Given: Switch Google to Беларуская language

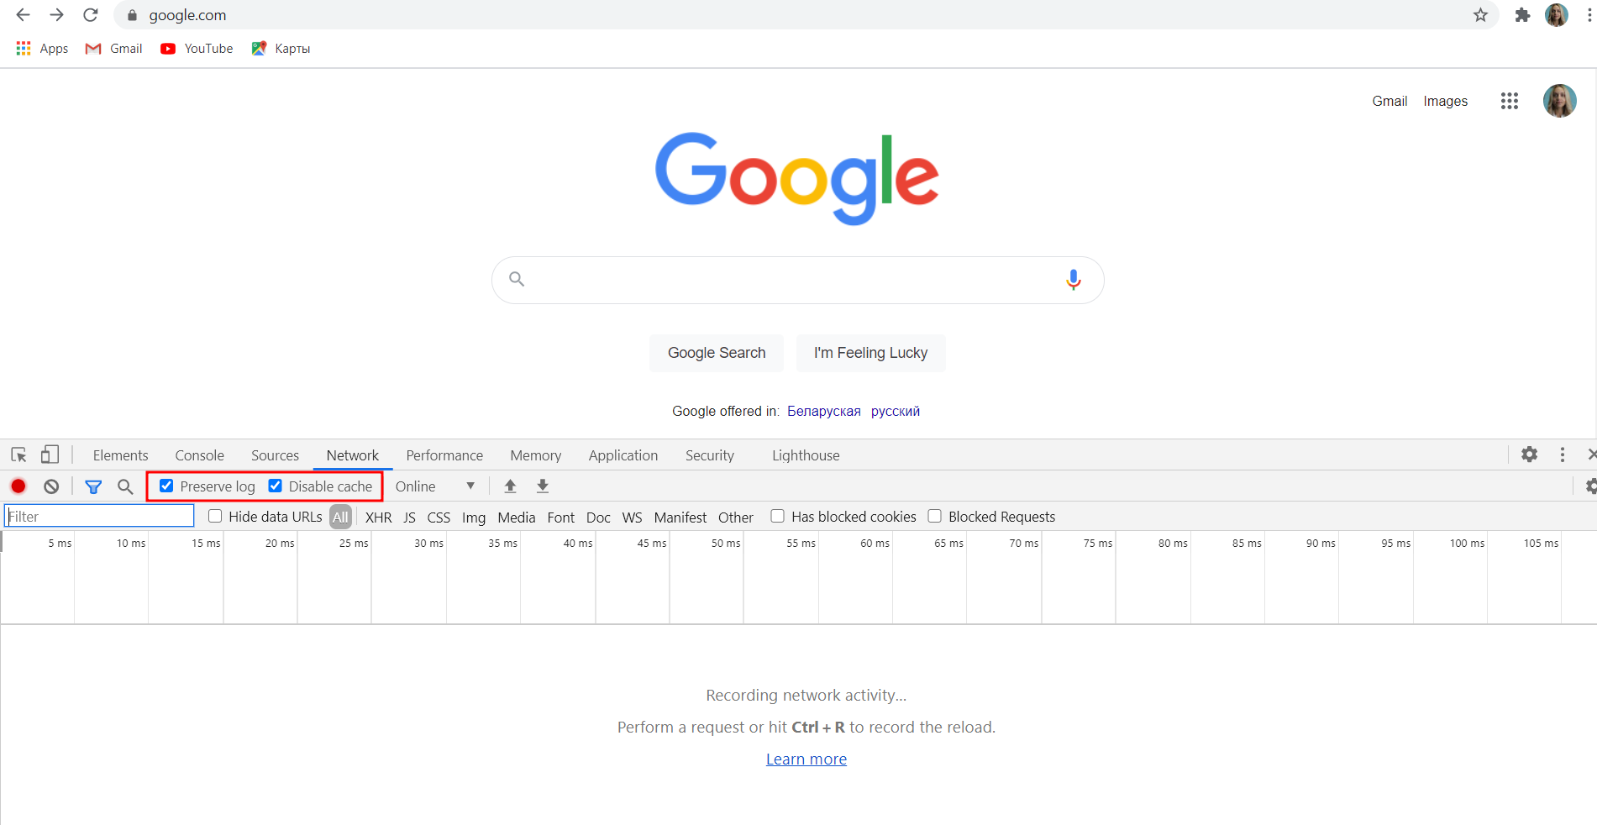Looking at the screenshot, I should point(823,411).
